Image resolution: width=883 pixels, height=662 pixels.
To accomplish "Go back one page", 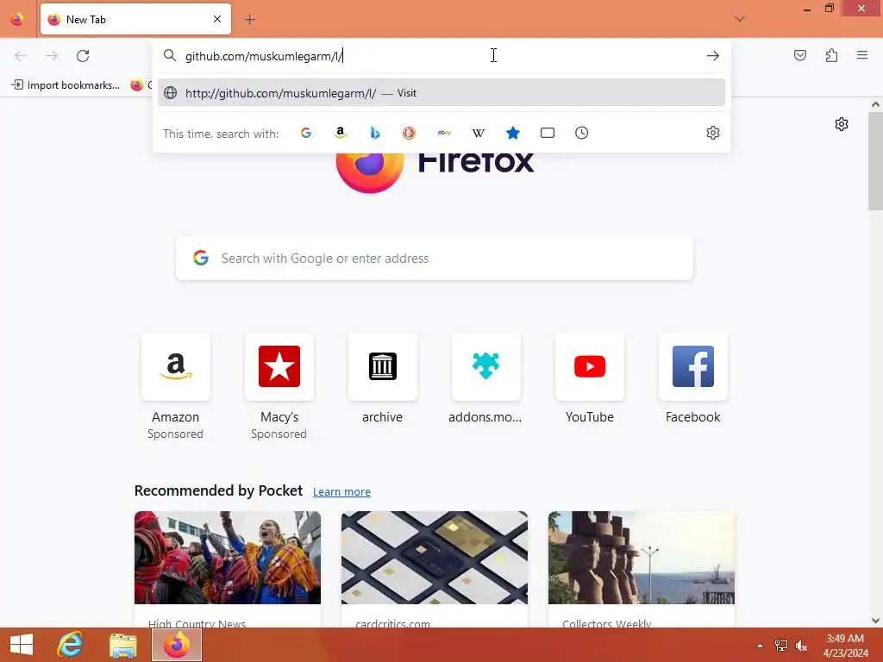I will (x=21, y=56).
